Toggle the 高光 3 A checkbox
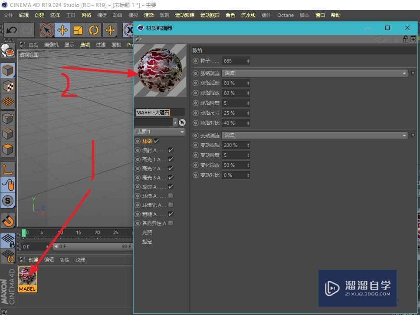Viewport: 420px width, 315px height. pos(171,178)
